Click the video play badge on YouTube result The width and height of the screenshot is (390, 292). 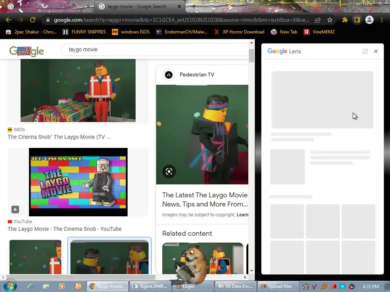(15, 209)
